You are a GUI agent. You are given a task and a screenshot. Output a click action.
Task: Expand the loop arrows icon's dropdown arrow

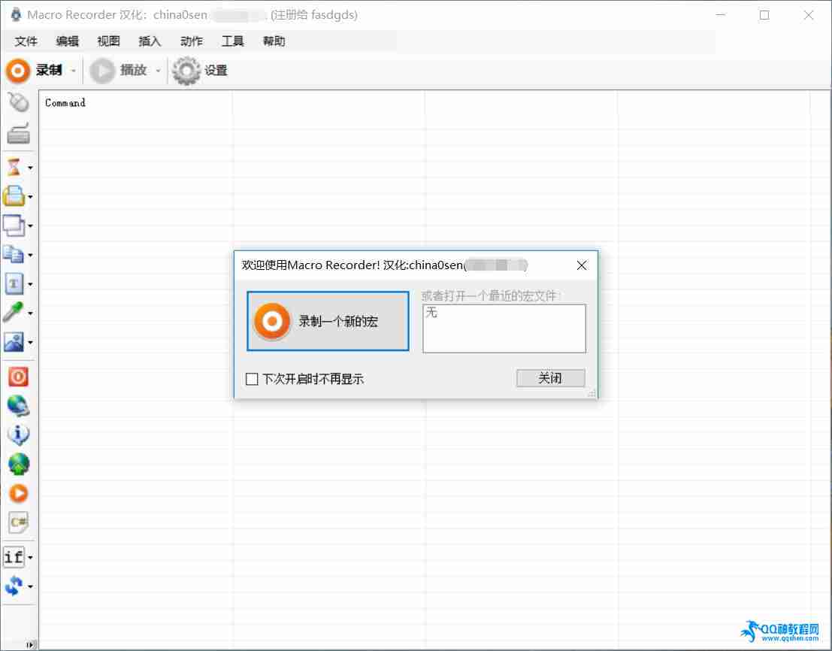point(30,587)
